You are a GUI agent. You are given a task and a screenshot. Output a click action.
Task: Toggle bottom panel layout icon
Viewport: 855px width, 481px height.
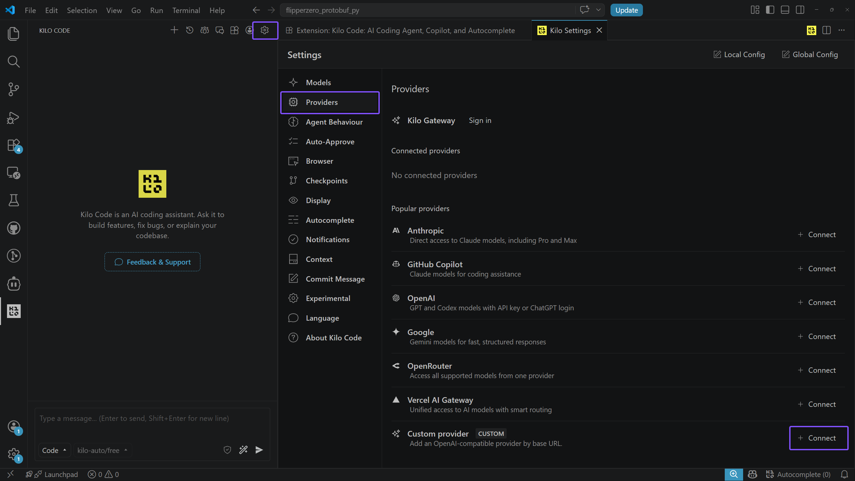785,10
